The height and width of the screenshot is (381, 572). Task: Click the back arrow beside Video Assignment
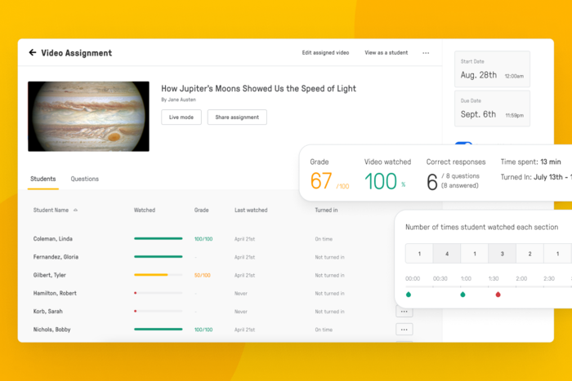tap(33, 53)
